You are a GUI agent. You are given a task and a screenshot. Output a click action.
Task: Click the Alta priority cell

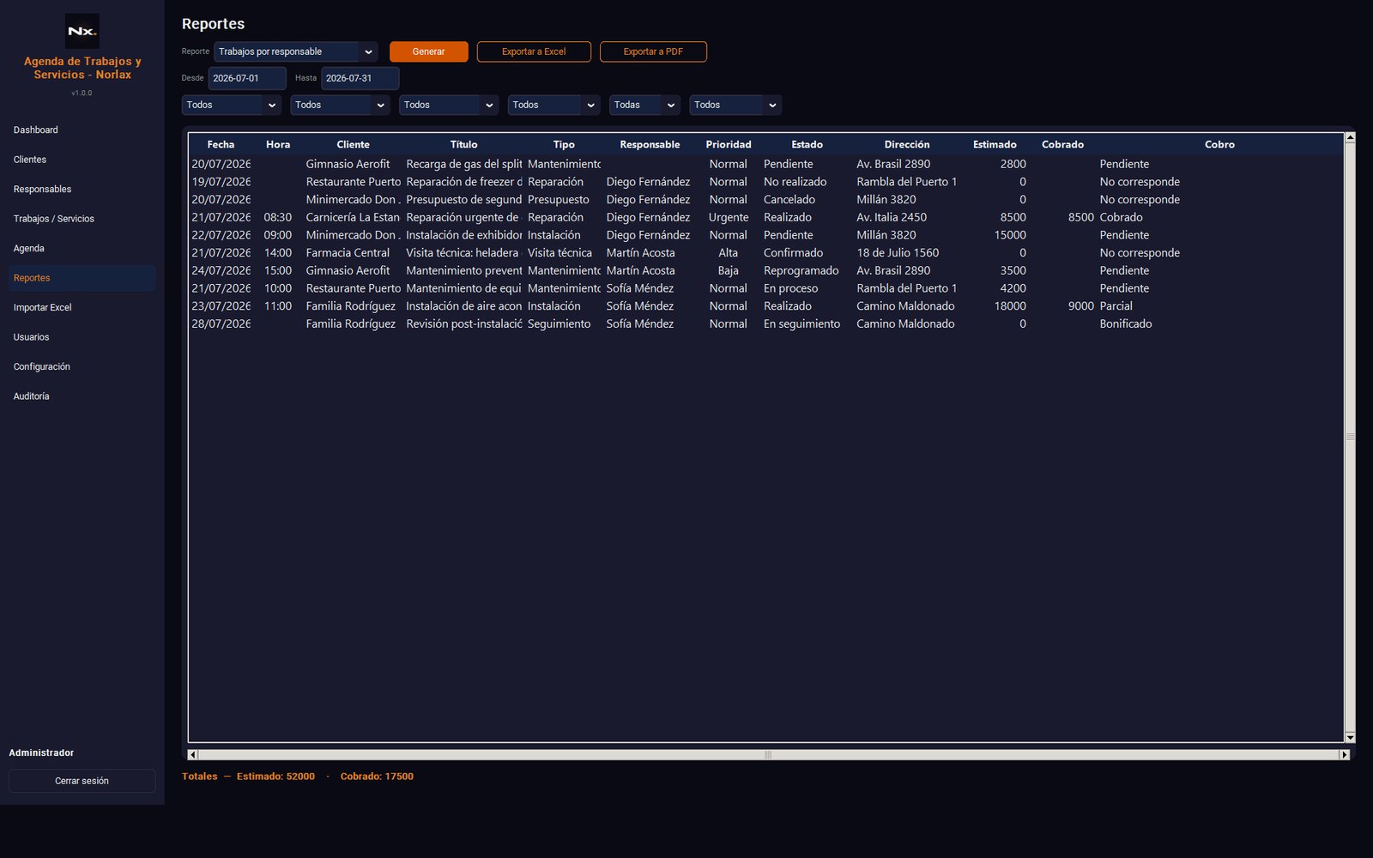pyautogui.click(x=729, y=253)
